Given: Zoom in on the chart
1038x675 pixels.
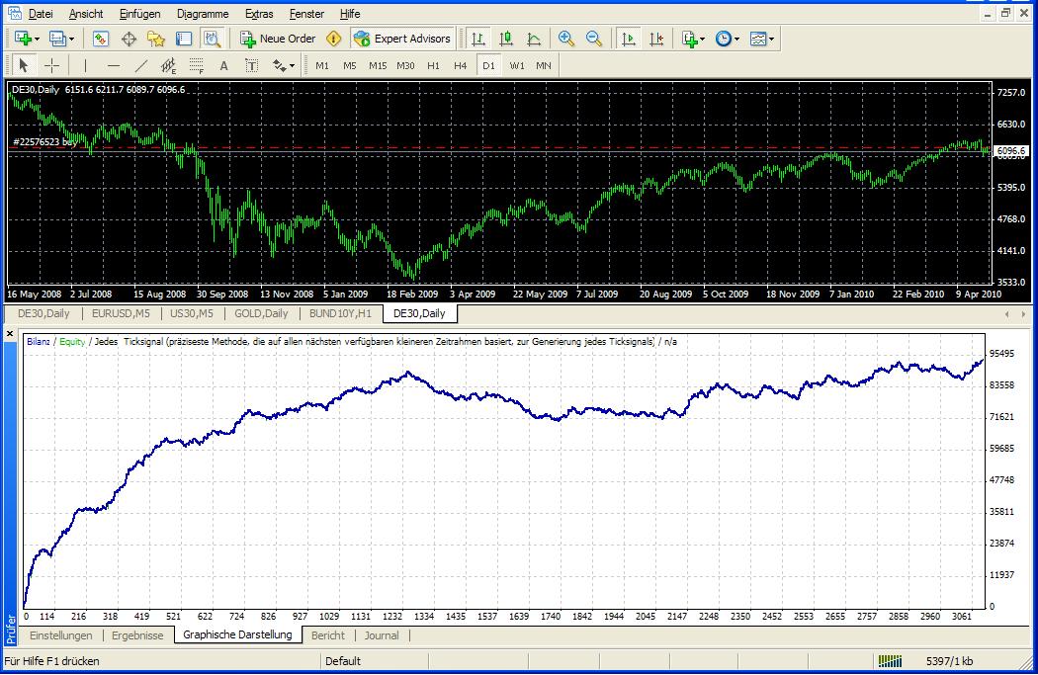Looking at the screenshot, I should pyautogui.click(x=566, y=39).
